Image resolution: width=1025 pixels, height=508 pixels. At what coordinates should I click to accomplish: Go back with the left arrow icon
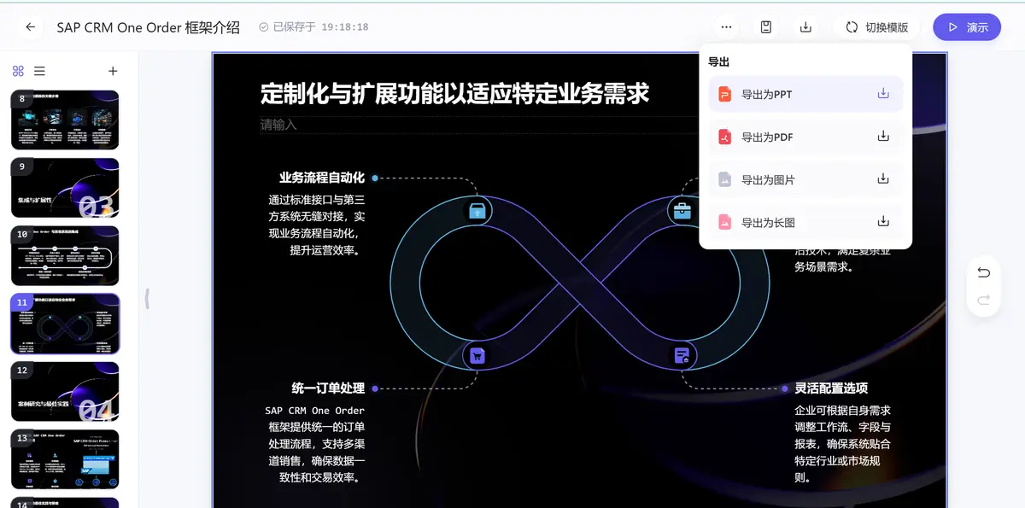click(31, 27)
